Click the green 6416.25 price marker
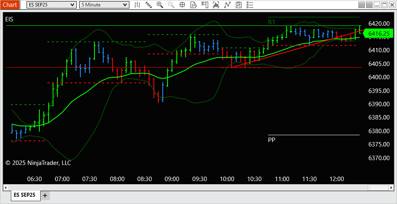The width and height of the screenshot is (397, 204). click(378, 34)
